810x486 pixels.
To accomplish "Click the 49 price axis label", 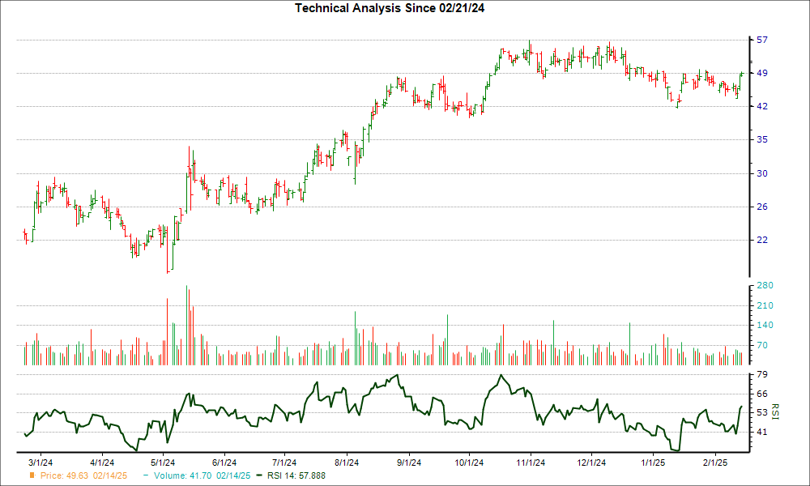I will pos(762,74).
